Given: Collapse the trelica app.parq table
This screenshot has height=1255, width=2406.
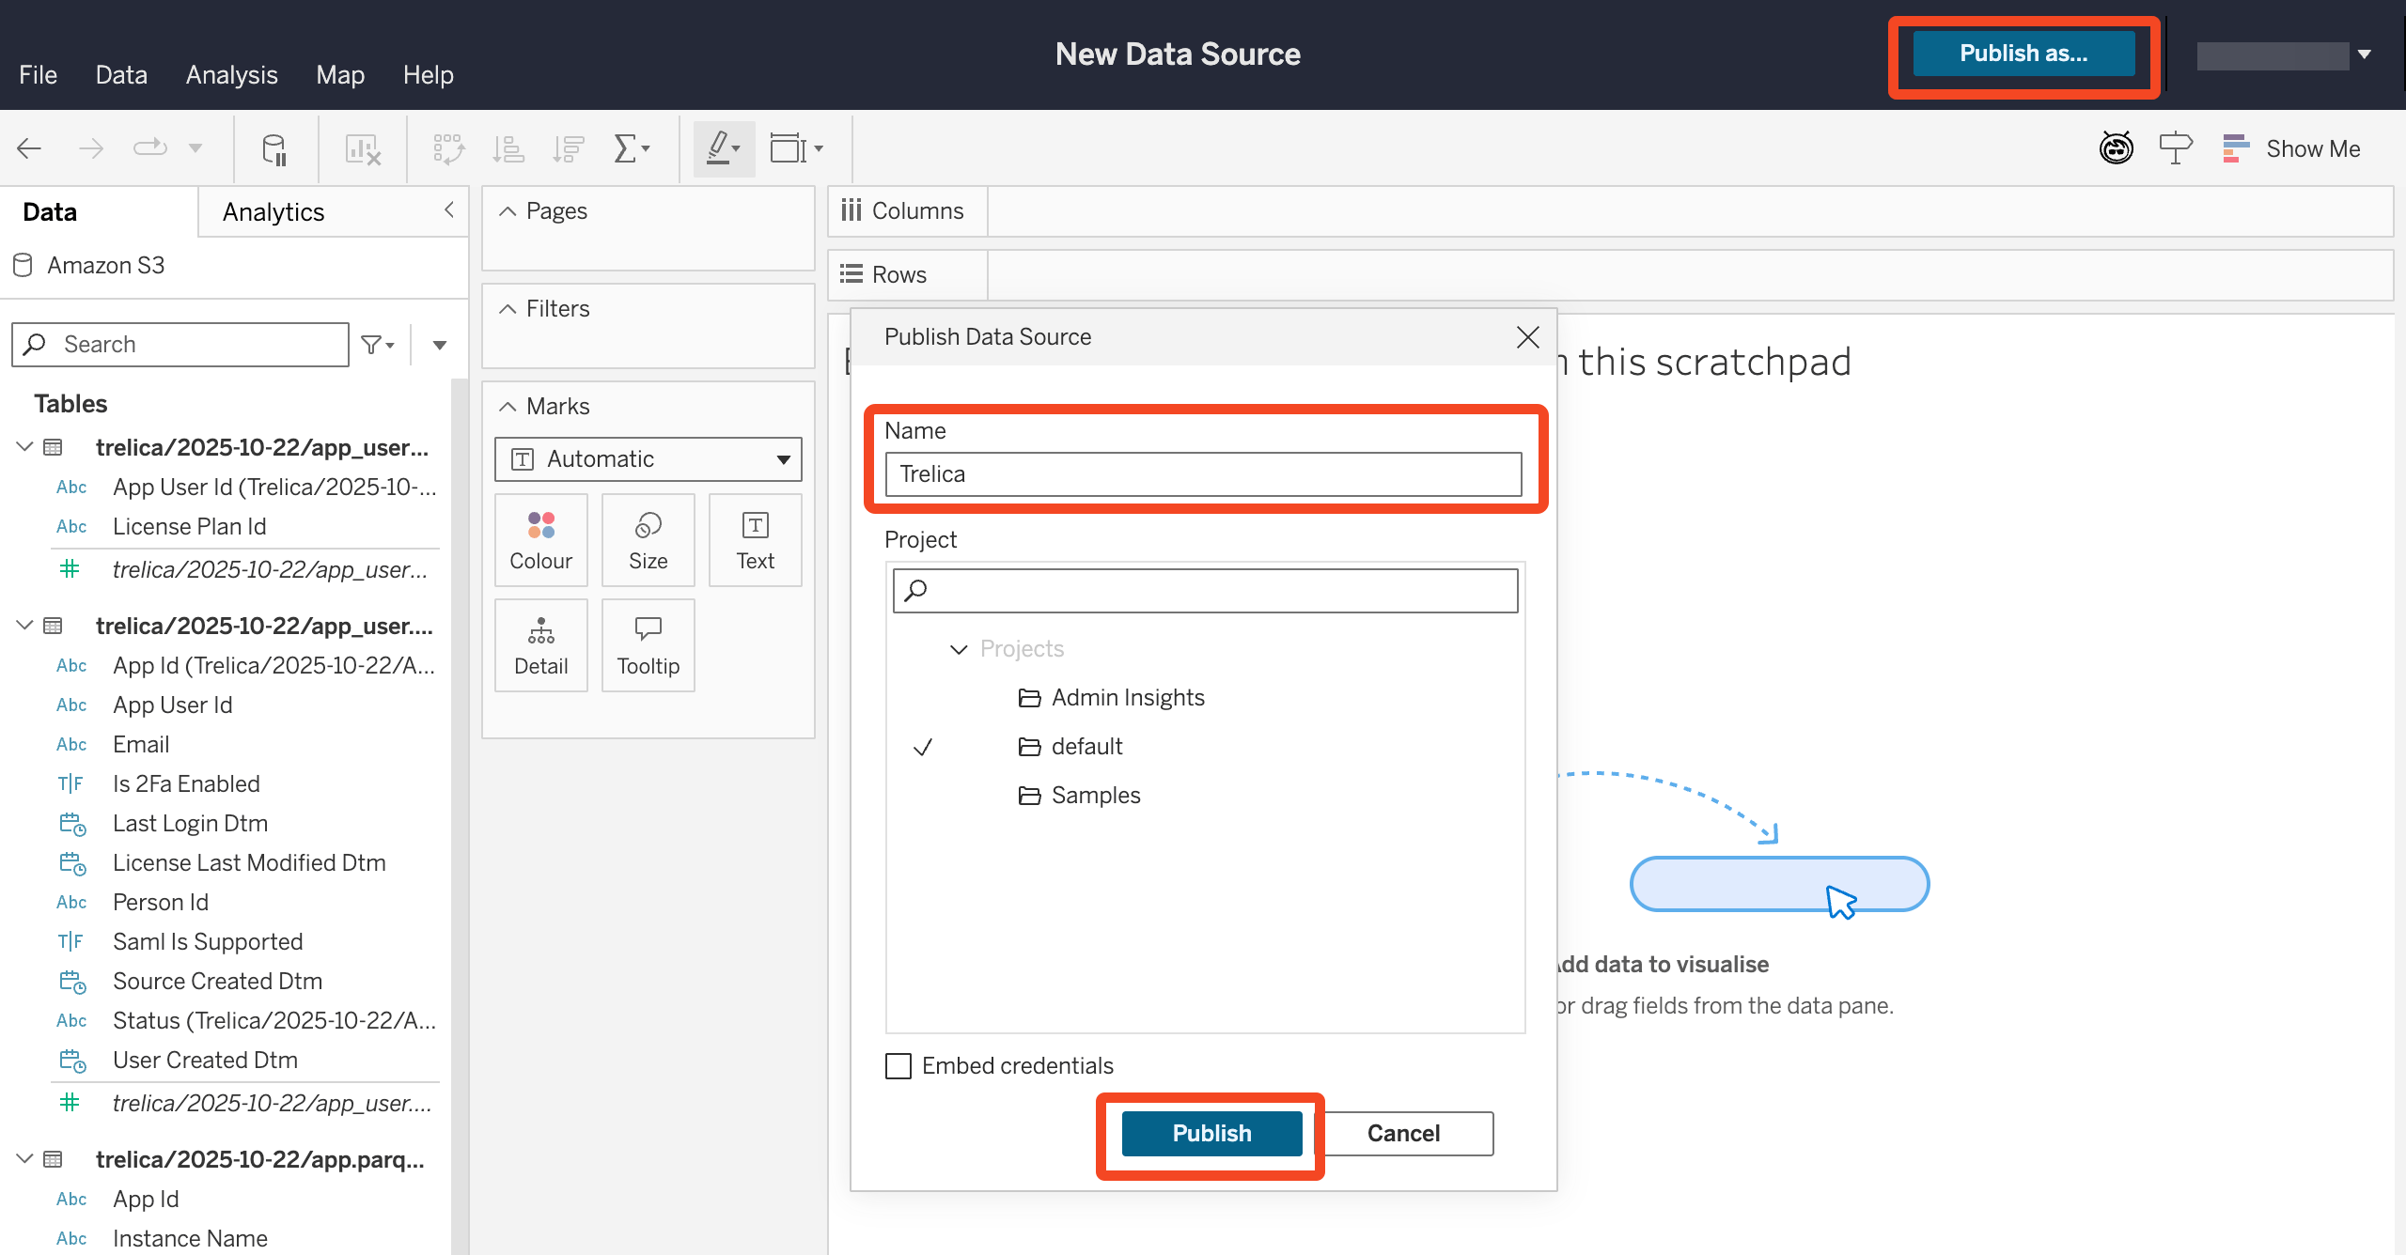Looking at the screenshot, I should tap(25, 1159).
